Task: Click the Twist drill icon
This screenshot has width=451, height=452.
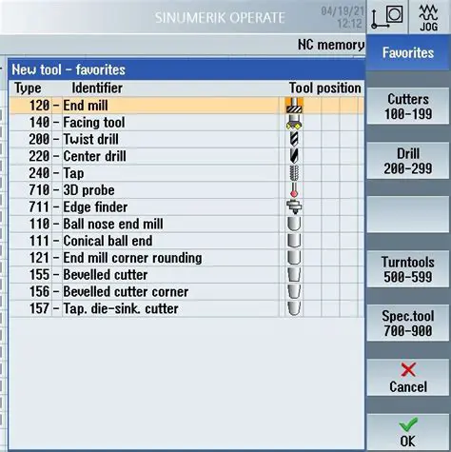Action: 294,139
